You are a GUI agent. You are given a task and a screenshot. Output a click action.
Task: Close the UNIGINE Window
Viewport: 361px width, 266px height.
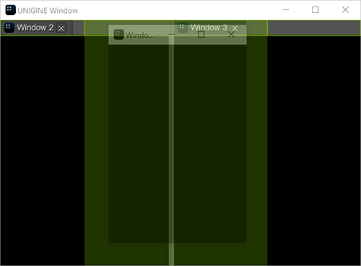pos(345,10)
